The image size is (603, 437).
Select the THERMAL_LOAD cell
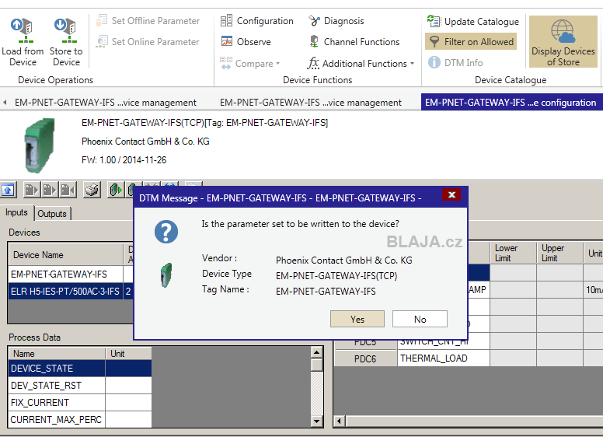point(444,358)
